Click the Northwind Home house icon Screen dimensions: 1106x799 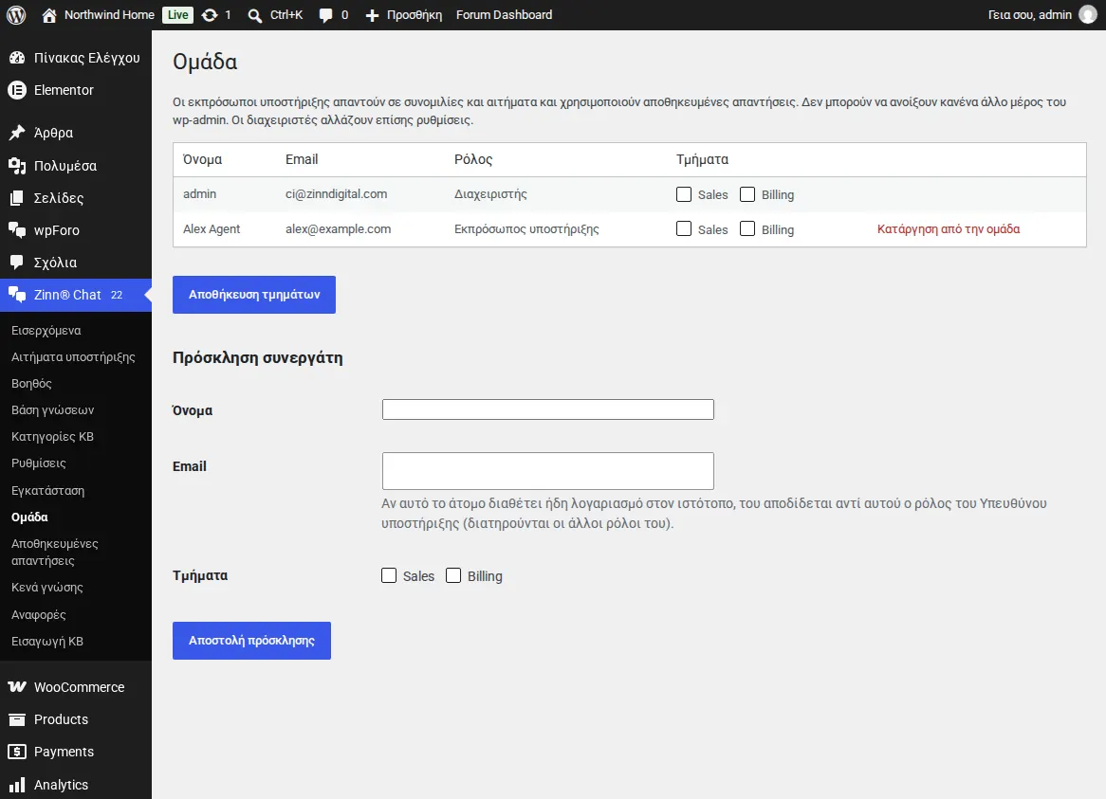pos(48,15)
